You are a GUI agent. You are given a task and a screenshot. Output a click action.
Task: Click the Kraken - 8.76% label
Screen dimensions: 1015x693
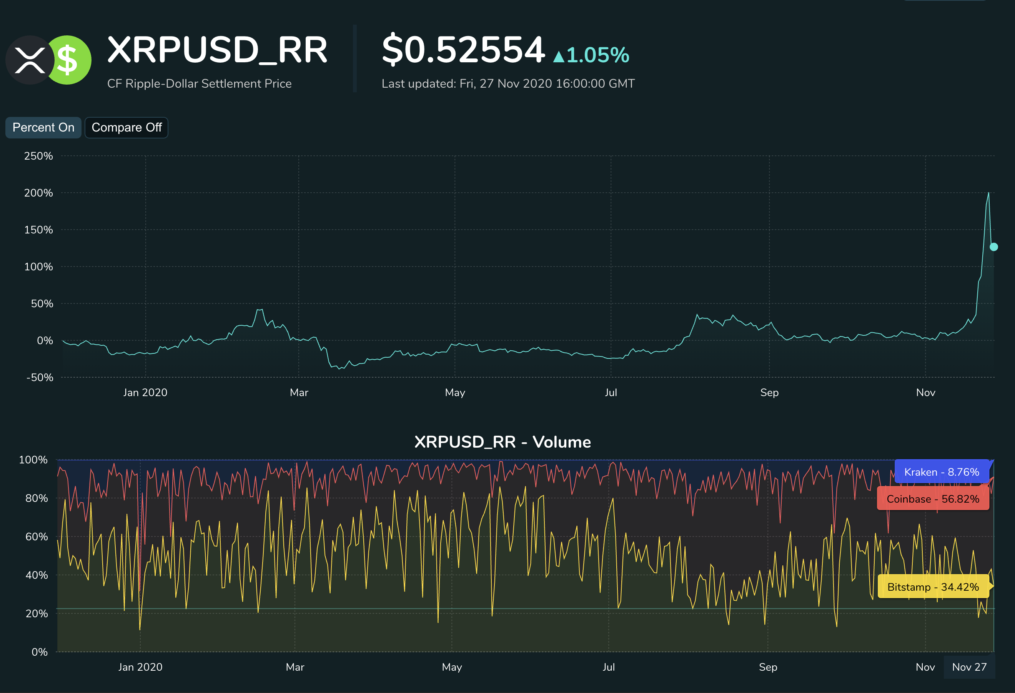942,472
